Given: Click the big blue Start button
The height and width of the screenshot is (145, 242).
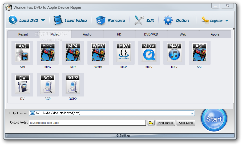Looking at the screenshot, I should pos(214,119).
